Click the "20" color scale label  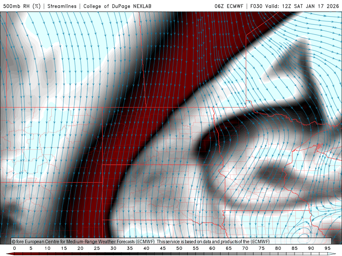point(80,248)
